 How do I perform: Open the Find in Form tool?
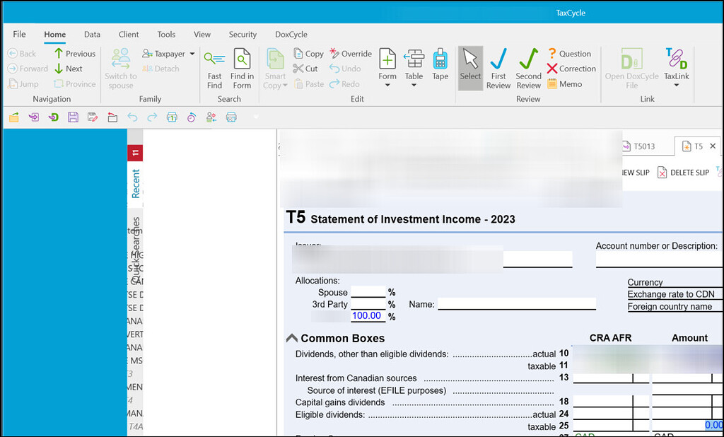(242, 68)
